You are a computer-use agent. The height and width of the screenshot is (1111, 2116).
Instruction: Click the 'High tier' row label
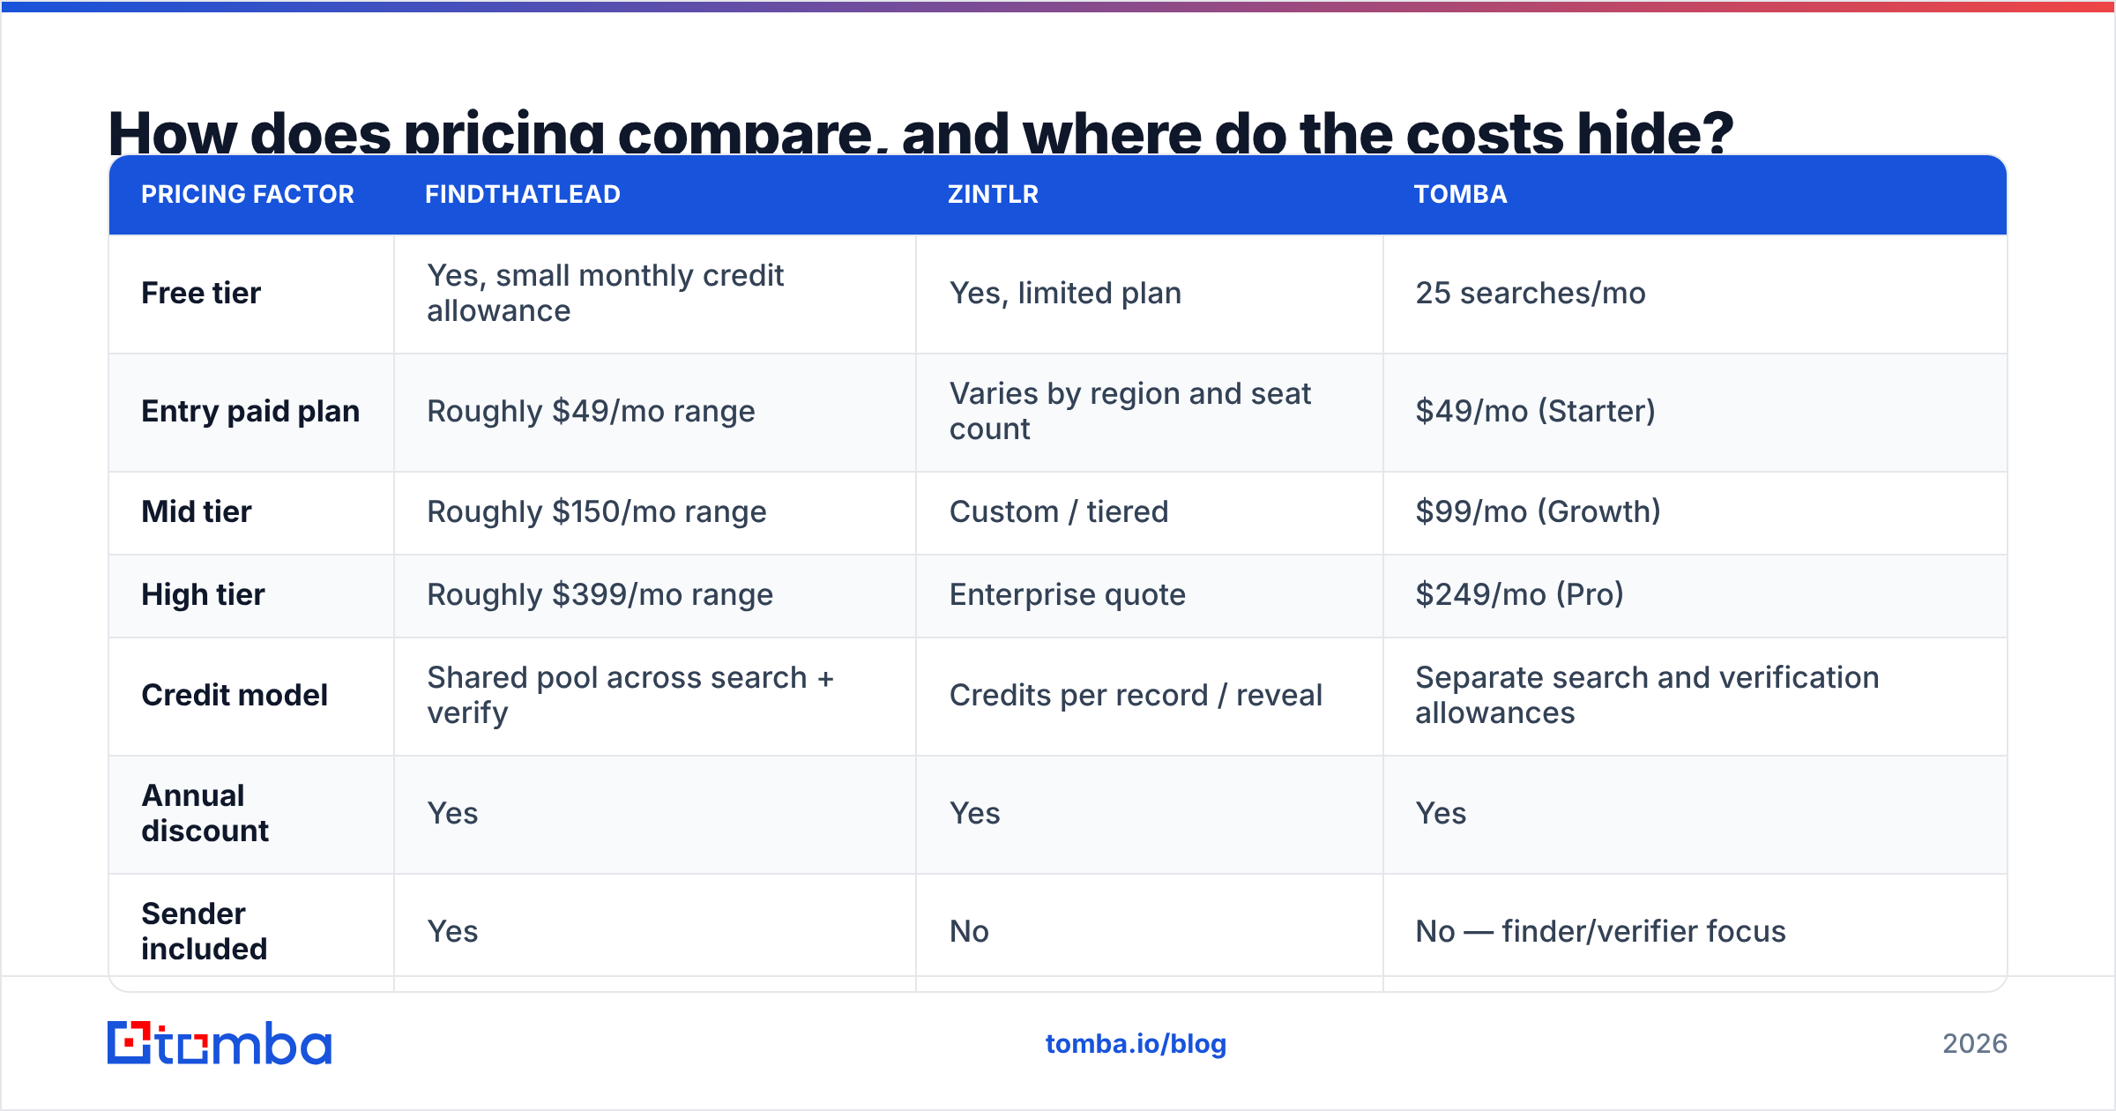[203, 594]
